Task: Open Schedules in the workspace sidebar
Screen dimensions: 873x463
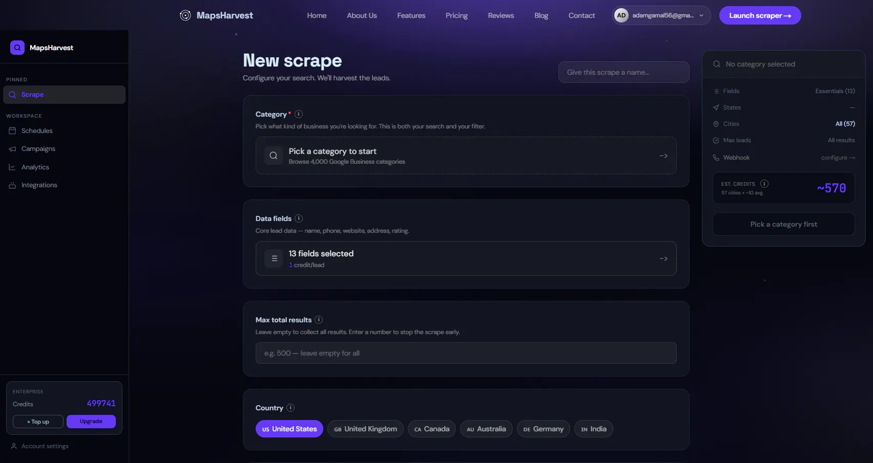Action: [x=64, y=131]
